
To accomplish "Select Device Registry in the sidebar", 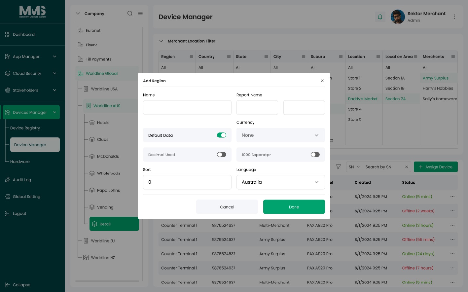I will pos(25,128).
